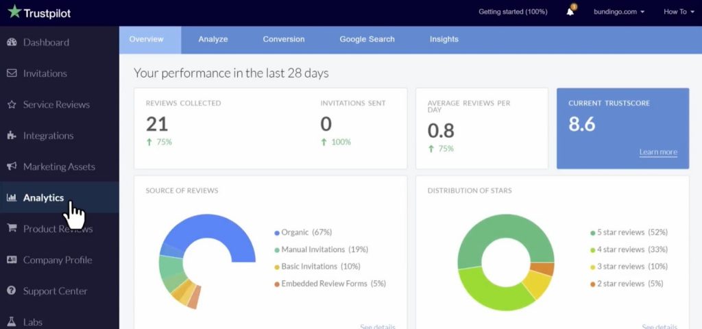Click the Product Reviews cart icon
Viewport: 702px width, 329px height.
coord(12,228)
